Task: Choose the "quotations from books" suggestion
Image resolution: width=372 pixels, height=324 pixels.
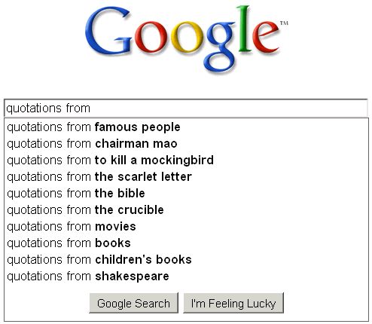Action: tap(186, 243)
